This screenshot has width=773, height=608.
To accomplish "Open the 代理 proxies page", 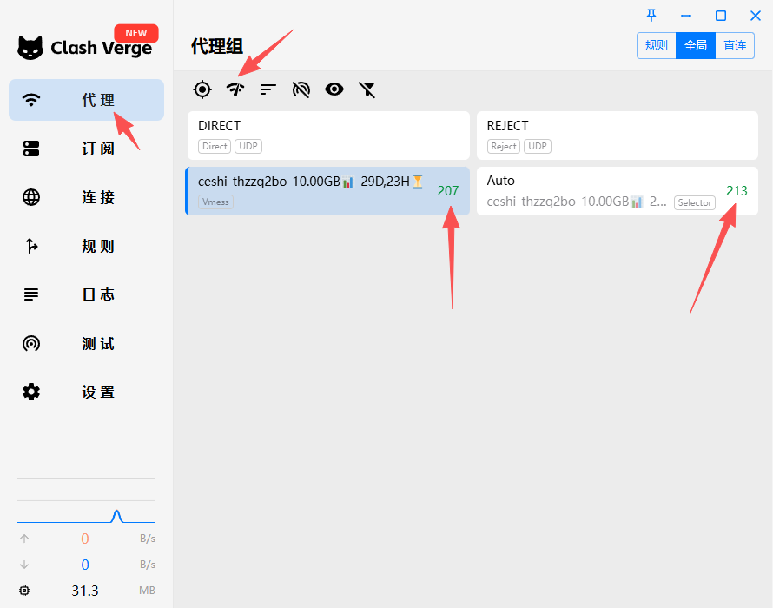I will point(86,100).
